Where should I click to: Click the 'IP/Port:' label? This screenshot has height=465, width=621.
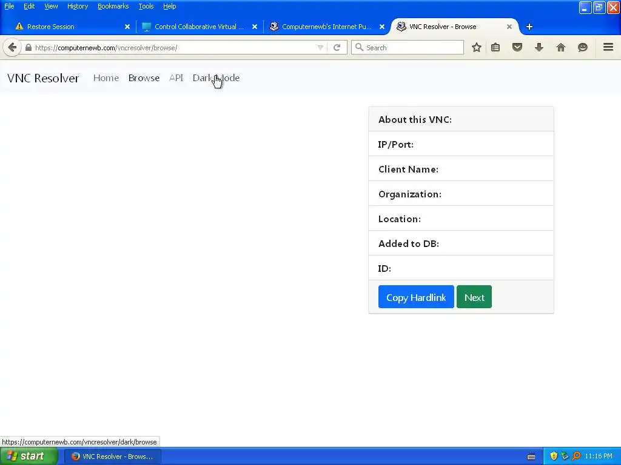click(x=395, y=145)
